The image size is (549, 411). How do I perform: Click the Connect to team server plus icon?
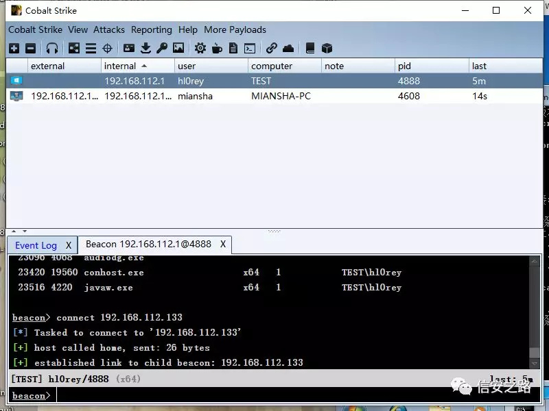tap(14, 48)
